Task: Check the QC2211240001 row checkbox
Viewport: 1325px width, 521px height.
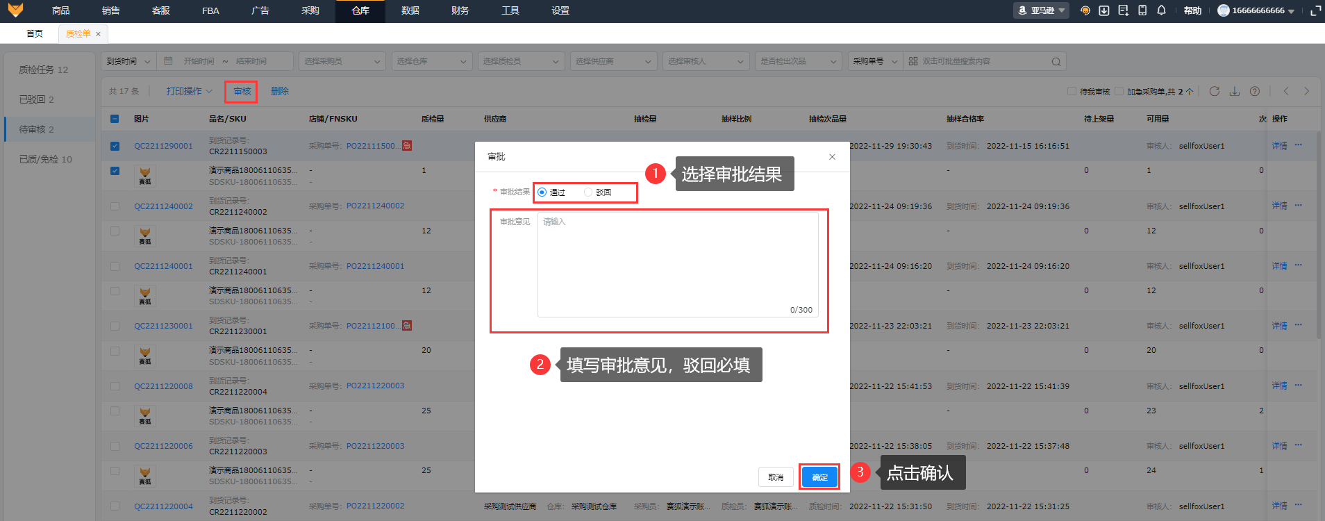Action: tap(115, 266)
